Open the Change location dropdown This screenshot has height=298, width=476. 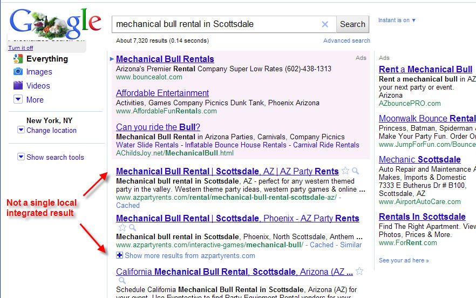pyautogui.click(x=21, y=130)
